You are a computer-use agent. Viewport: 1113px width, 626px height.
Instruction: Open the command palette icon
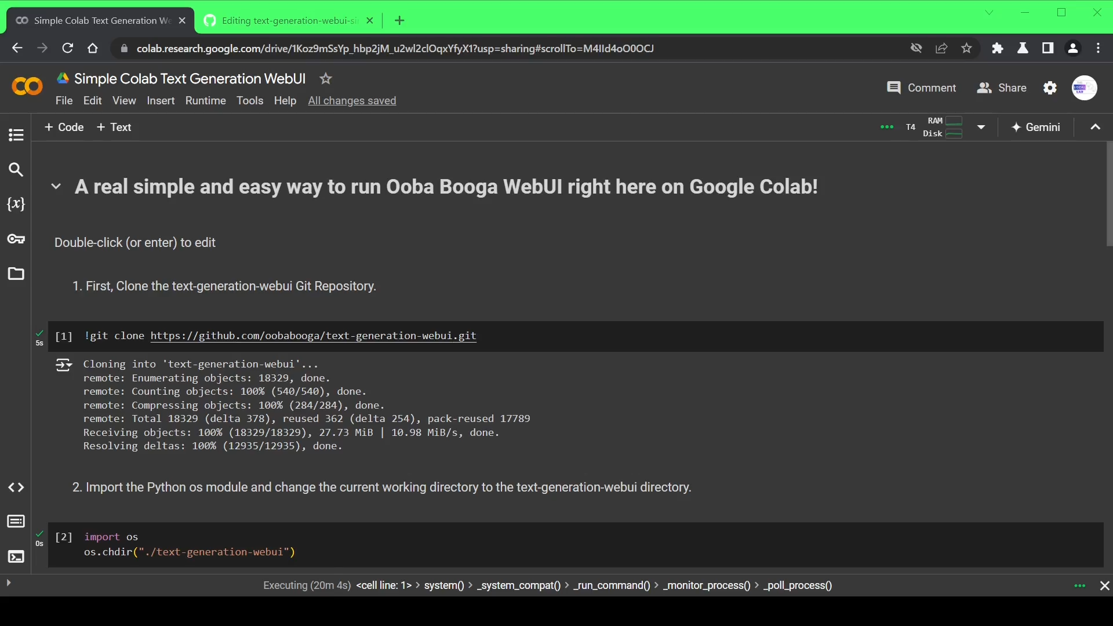pyautogui.click(x=16, y=522)
